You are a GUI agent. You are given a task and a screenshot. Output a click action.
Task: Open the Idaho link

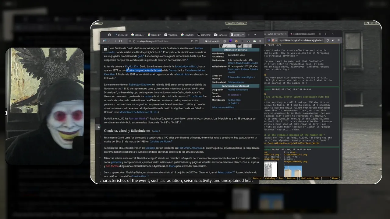172,166
